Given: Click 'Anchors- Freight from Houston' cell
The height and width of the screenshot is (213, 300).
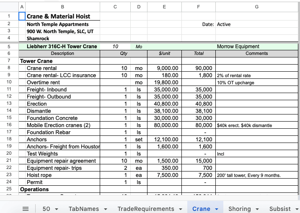Looking at the screenshot, I should tap(62, 146).
